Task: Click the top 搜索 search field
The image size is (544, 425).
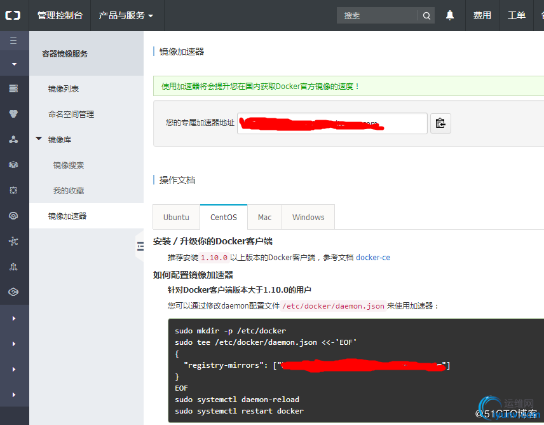Action: (377, 16)
